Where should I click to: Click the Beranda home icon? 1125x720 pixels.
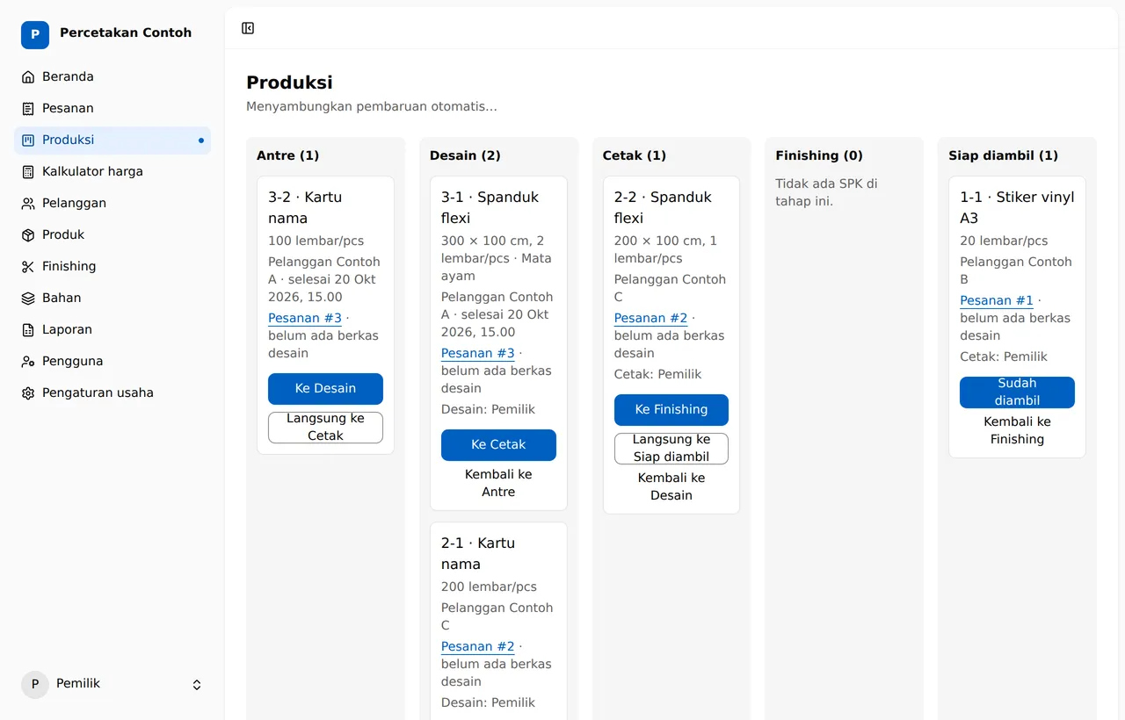click(28, 76)
